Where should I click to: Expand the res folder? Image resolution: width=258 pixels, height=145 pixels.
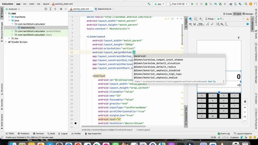click(9, 38)
